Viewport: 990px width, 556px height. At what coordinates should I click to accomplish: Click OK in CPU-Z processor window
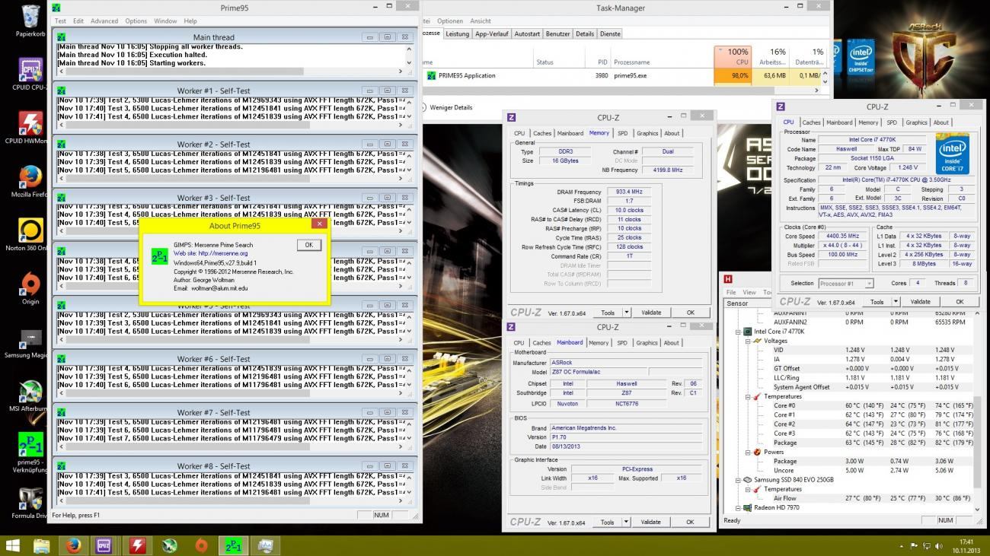pyautogui.click(x=960, y=301)
